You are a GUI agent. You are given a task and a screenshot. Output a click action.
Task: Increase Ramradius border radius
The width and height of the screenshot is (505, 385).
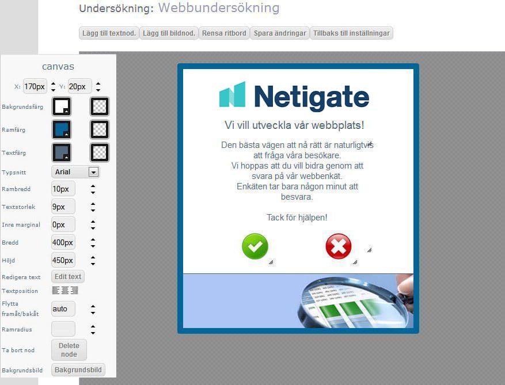[x=93, y=326]
